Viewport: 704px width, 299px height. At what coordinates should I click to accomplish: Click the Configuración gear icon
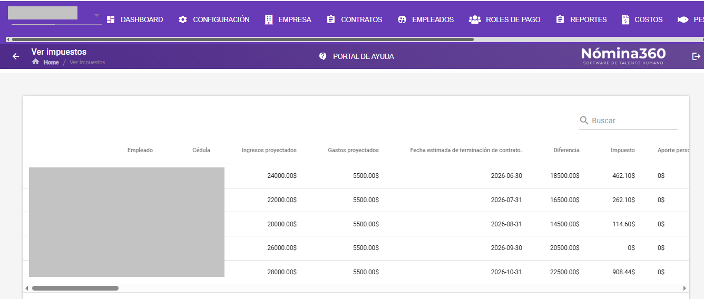pyautogui.click(x=183, y=19)
